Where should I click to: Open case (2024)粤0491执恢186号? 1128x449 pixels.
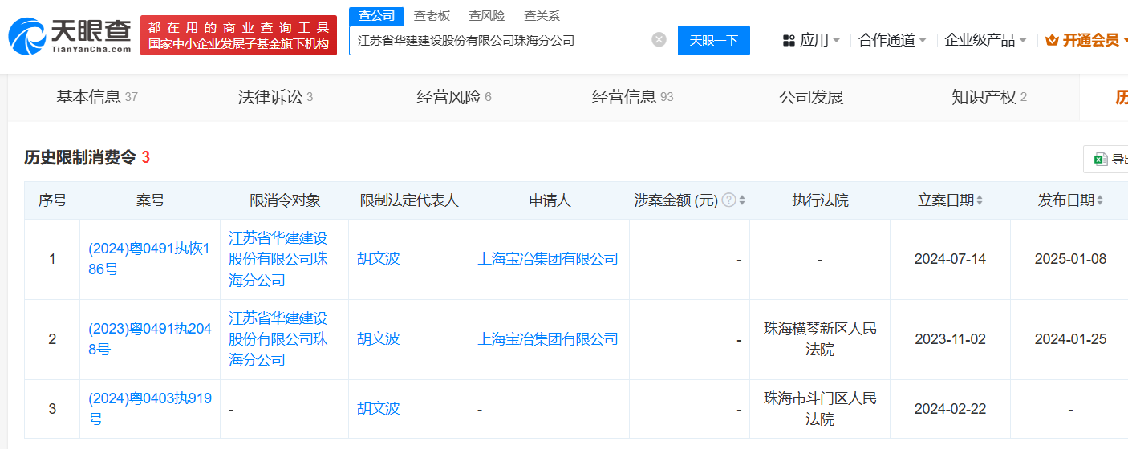(x=149, y=259)
